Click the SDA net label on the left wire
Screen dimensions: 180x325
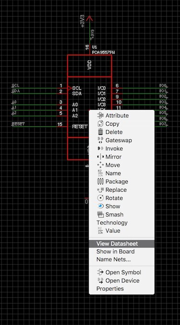(16, 91)
